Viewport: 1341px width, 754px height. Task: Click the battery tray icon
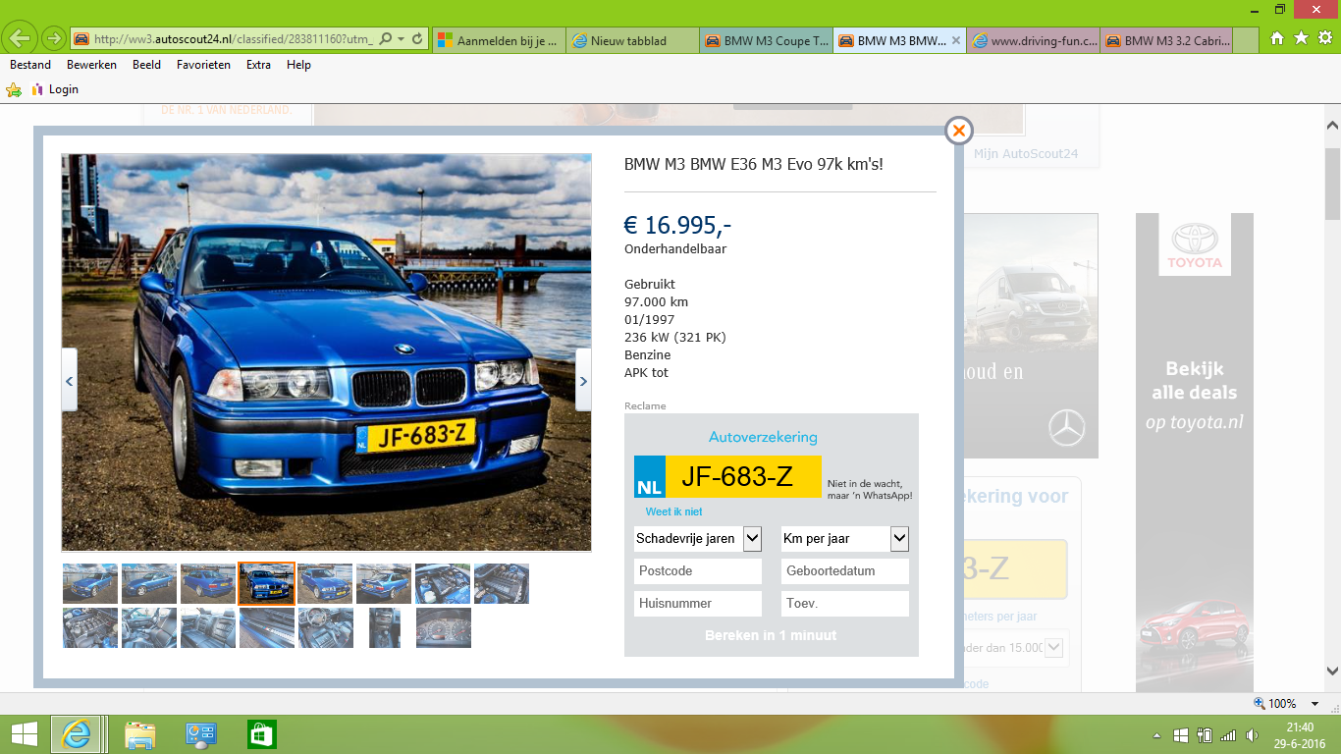[x=1205, y=734]
